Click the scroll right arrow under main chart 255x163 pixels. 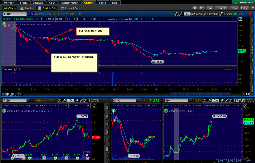243,94
